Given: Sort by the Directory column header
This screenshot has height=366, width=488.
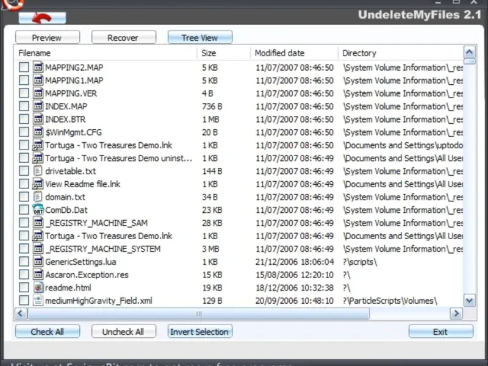Looking at the screenshot, I should click(x=401, y=53).
